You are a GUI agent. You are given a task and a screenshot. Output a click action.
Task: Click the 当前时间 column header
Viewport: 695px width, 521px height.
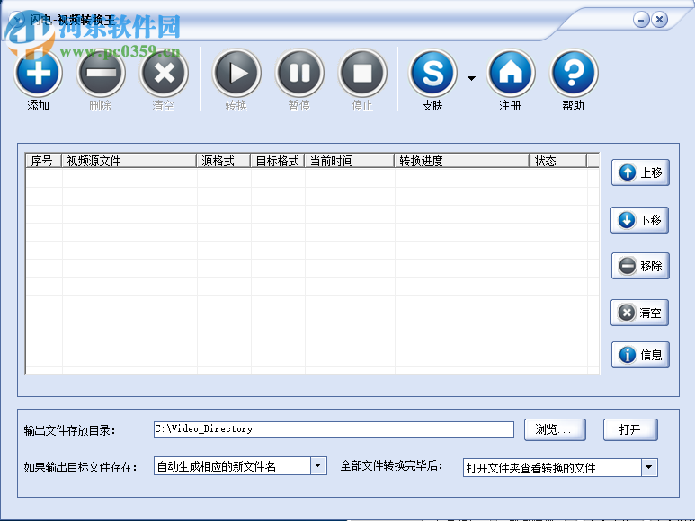349,161
